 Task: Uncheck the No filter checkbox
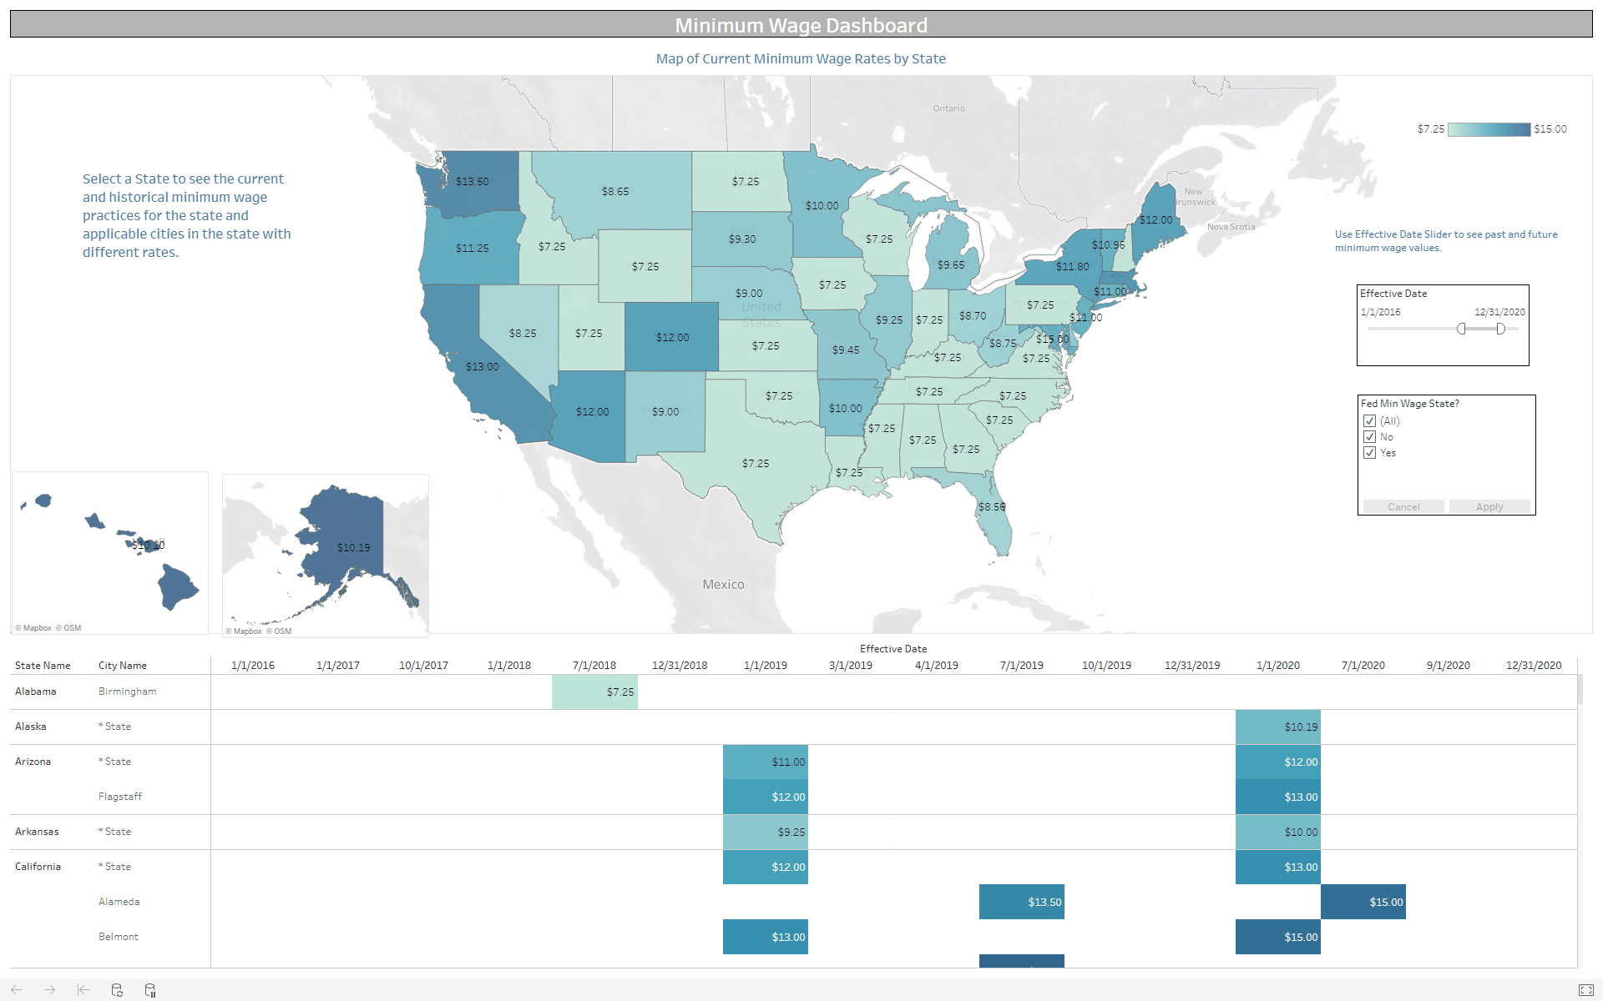click(1369, 437)
